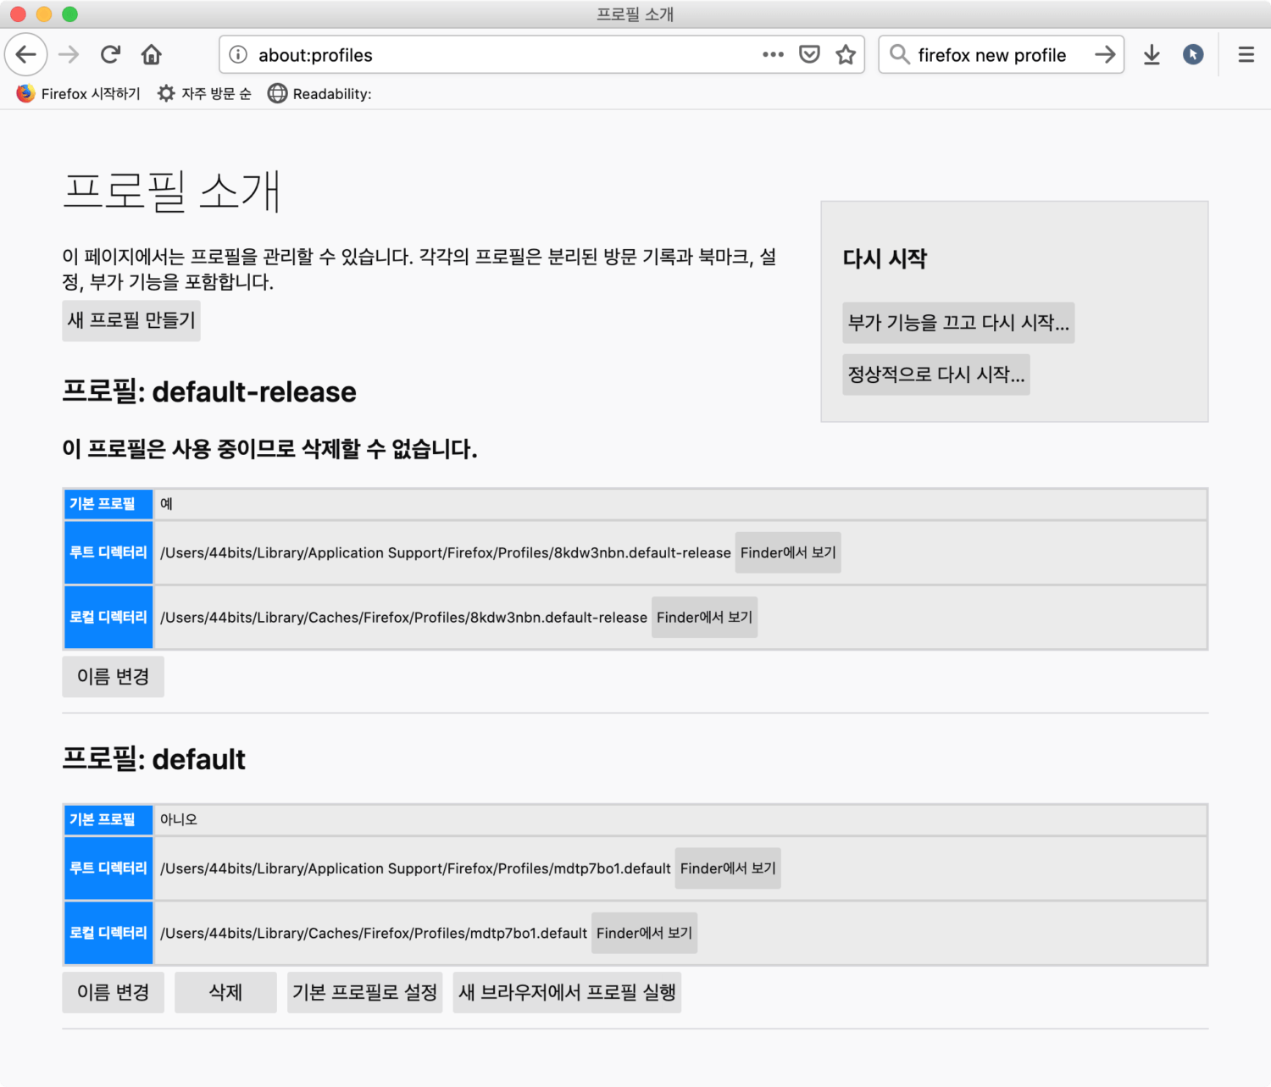Click the search magnifier icon
This screenshot has width=1271, height=1087.
[x=900, y=55]
